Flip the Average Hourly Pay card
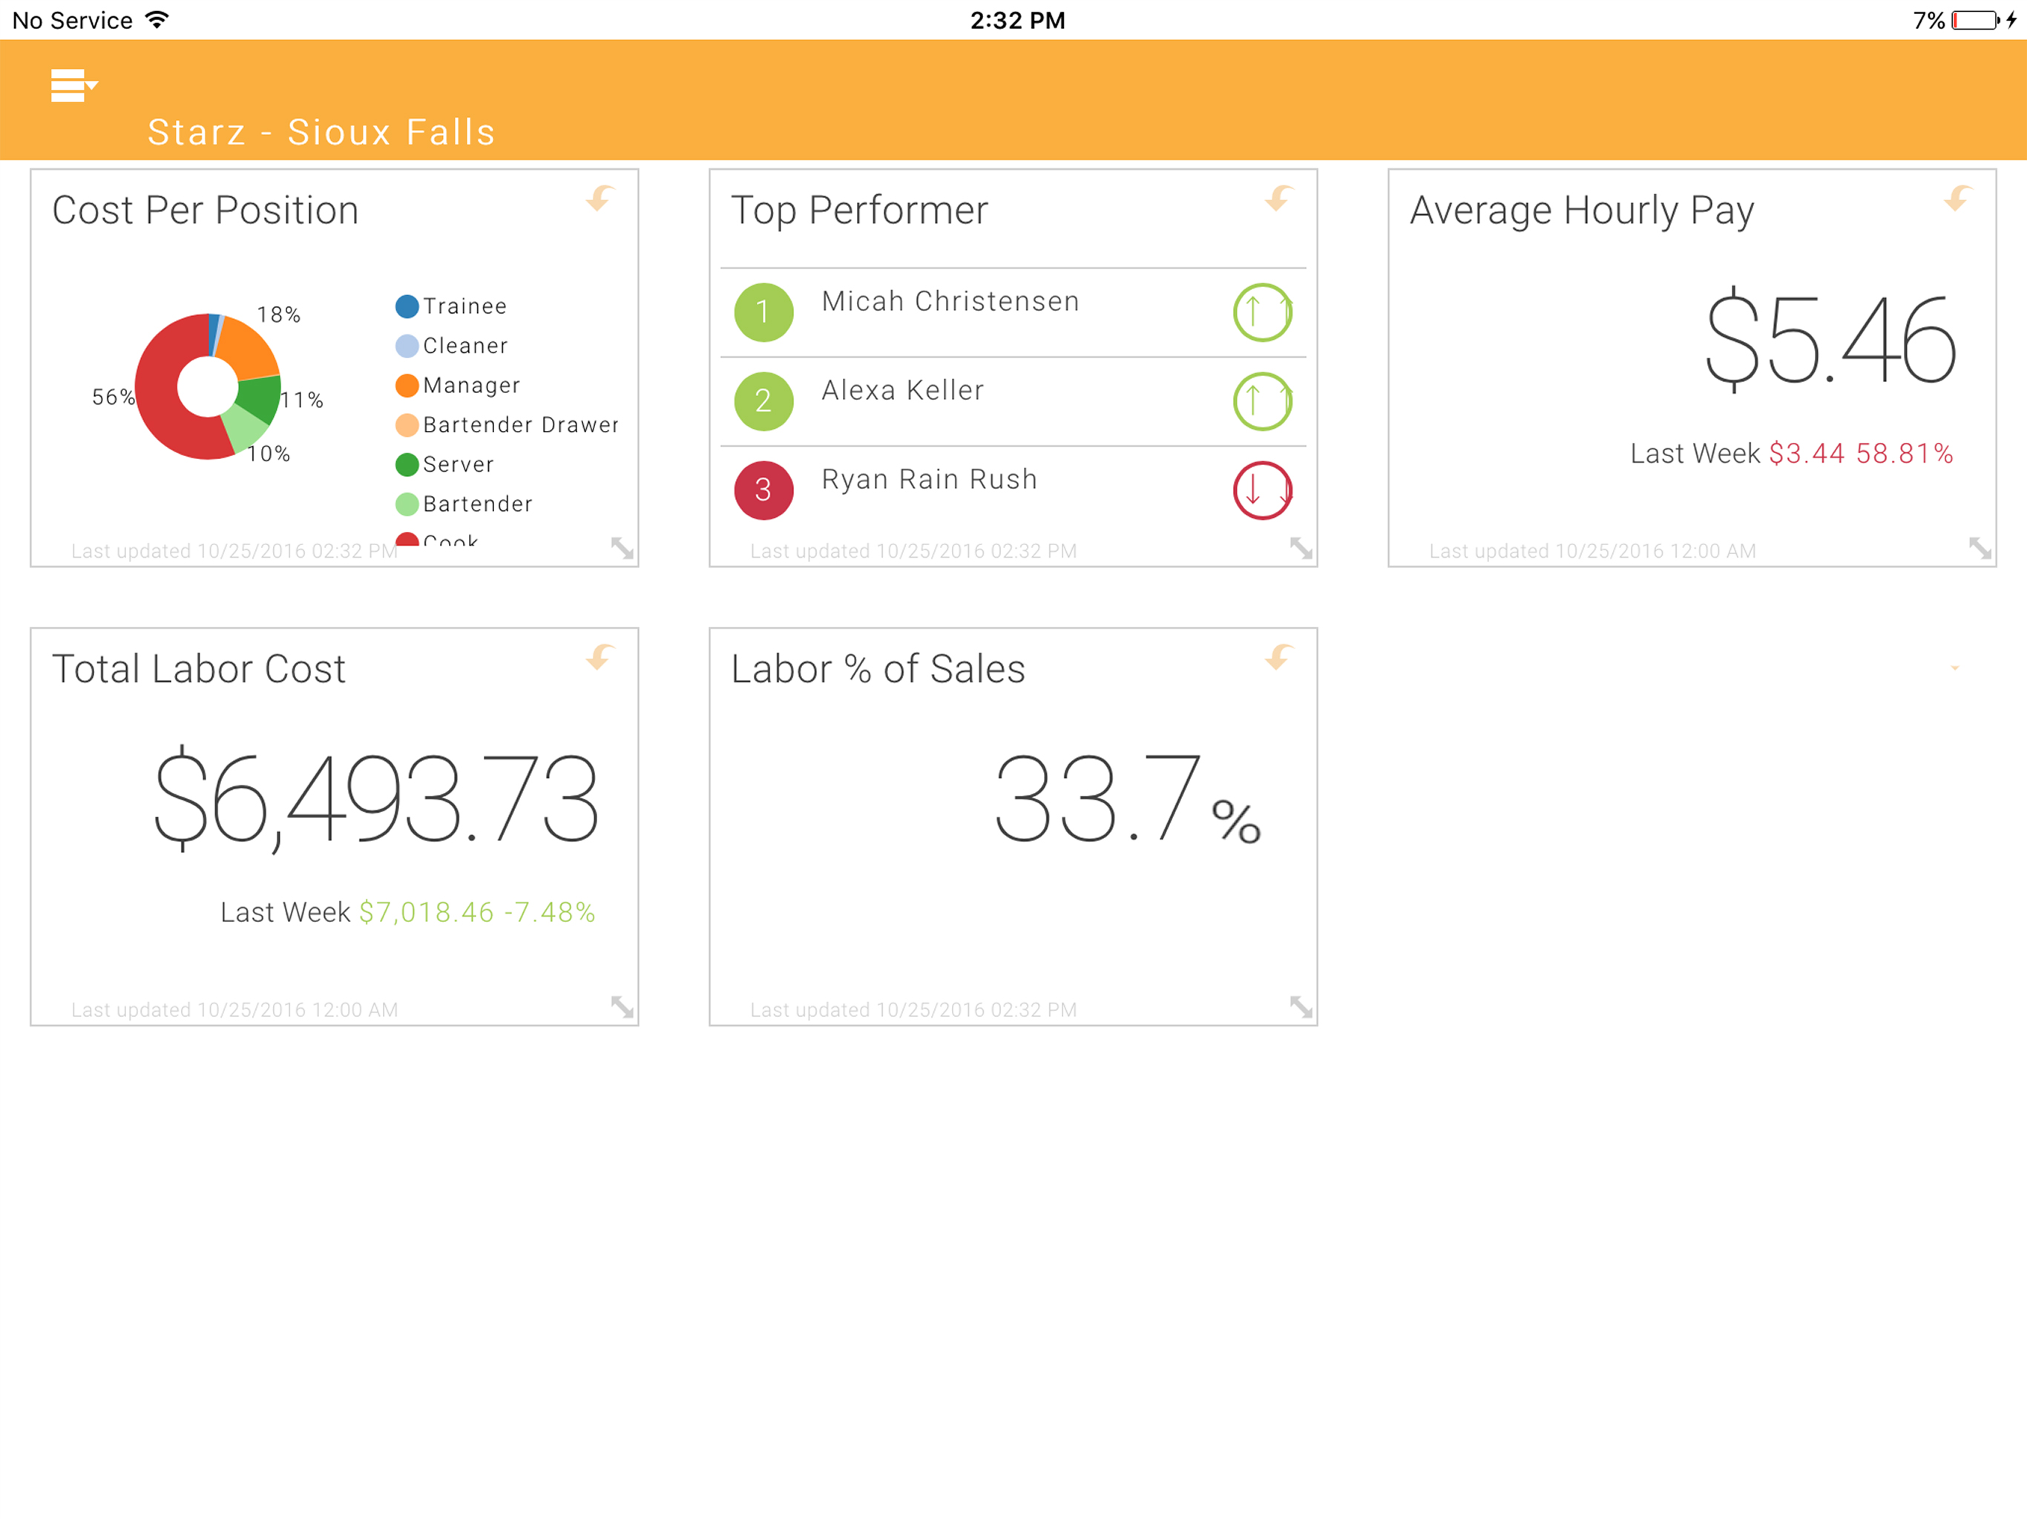 pyautogui.click(x=1958, y=198)
